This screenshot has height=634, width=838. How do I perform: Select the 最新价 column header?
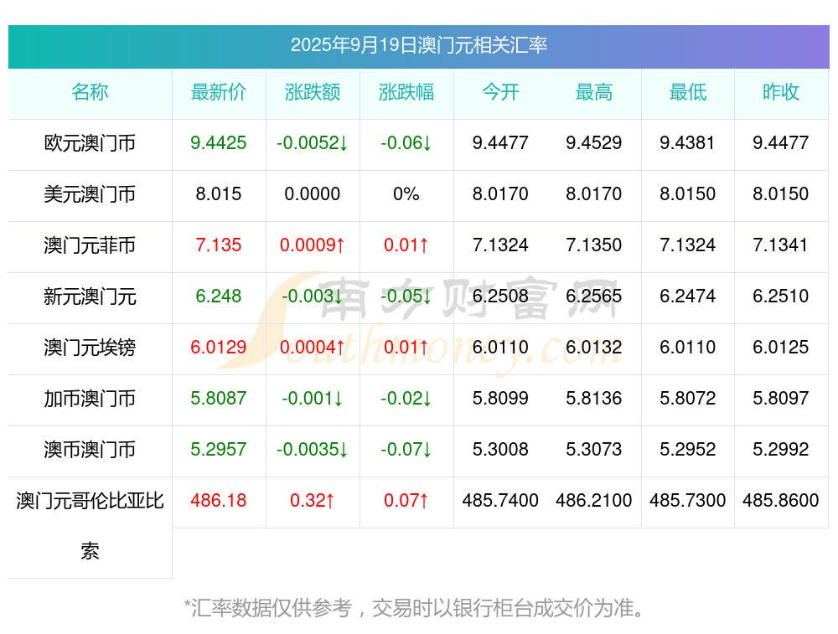[219, 92]
